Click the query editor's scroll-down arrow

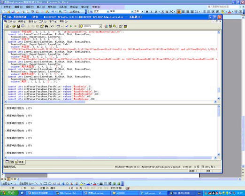point(219,98)
